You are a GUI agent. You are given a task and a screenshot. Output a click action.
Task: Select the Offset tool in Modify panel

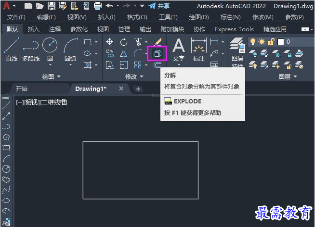tap(157, 65)
